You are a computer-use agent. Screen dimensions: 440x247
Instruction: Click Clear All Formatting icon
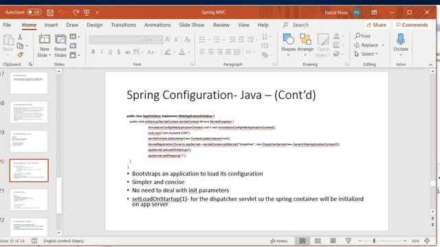[x=188, y=40]
